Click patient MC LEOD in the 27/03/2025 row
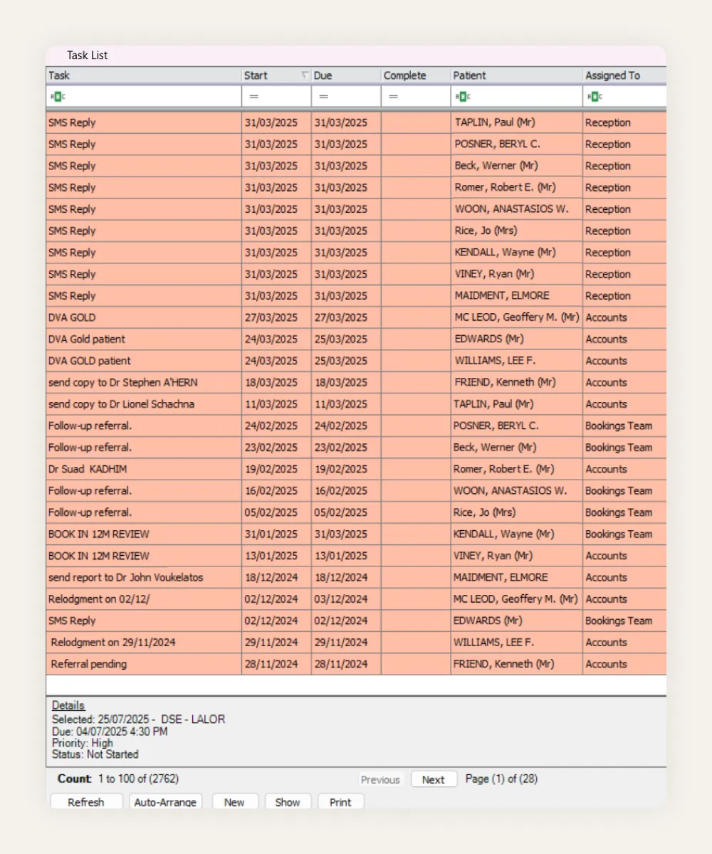Image resolution: width=712 pixels, height=854 pixels. tap(517, 317)
